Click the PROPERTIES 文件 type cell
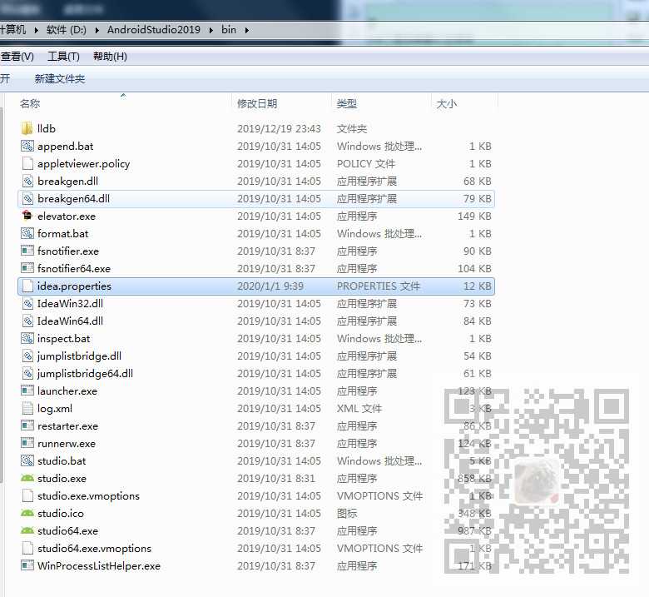Viewport: 649px width, 597px height. tap(379, 286)
